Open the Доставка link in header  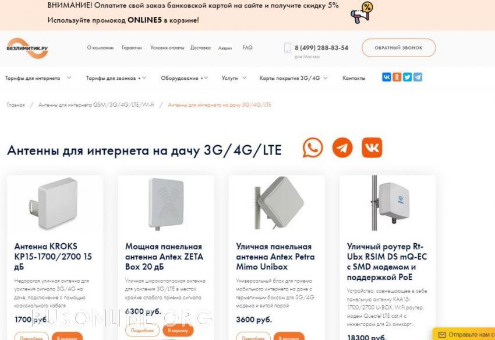[x=200, y=48]
